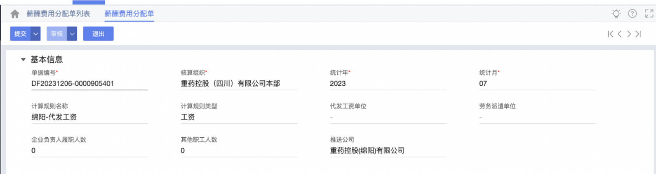Go to the previous record arrow
The image size is (656, 174).
click(x=620, y=34)
